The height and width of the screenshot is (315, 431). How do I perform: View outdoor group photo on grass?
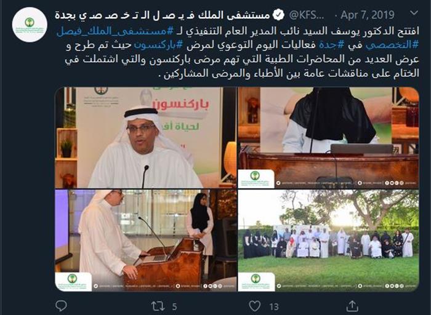coord(328,241)
